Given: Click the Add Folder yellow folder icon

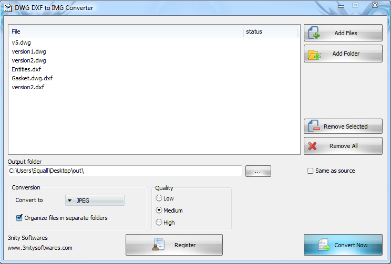Looking at the screenshot, I should click(314, 55).
